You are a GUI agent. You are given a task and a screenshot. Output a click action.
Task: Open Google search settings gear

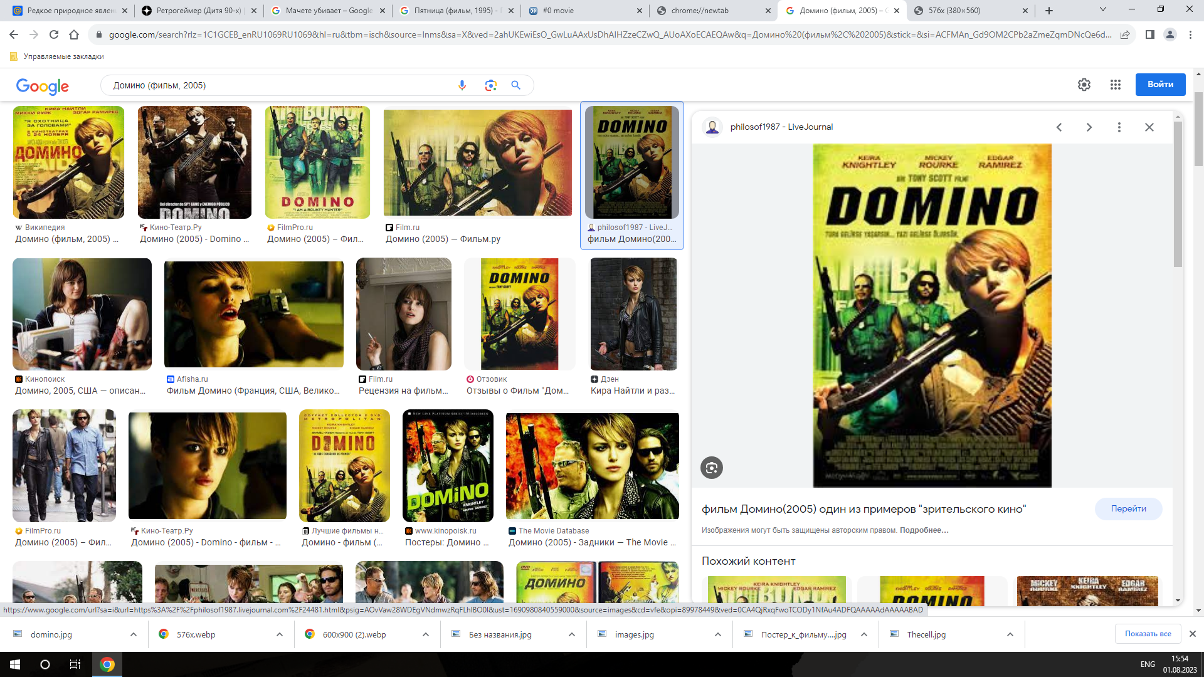[1084, 85]
